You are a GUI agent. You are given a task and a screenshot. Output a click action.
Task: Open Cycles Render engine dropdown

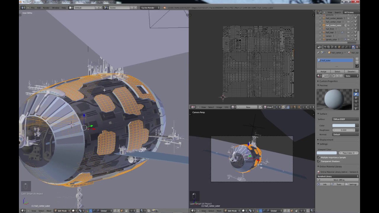150,8
